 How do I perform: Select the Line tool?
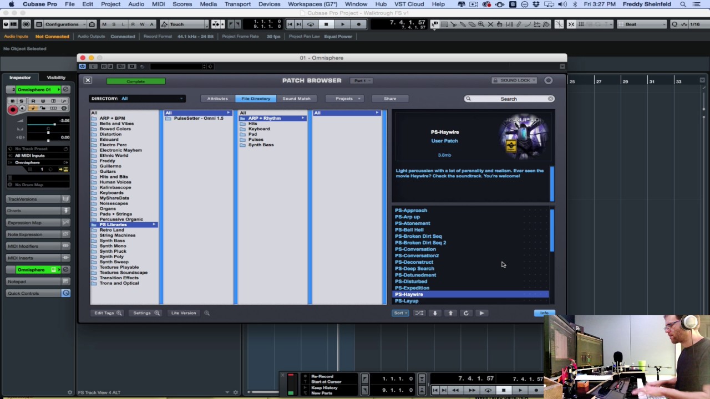click(x=528, y=24)
